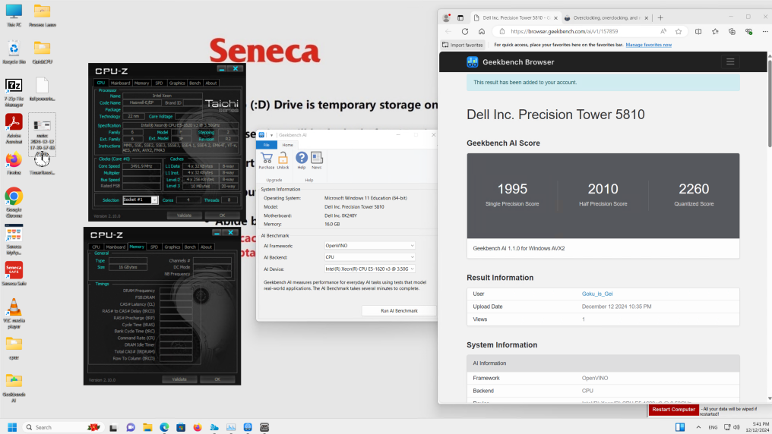The height and width of the screenshot is (434, 772).
Task: Open Bench tab in upper CPU-Z
Action: click(x=195, y=83)
